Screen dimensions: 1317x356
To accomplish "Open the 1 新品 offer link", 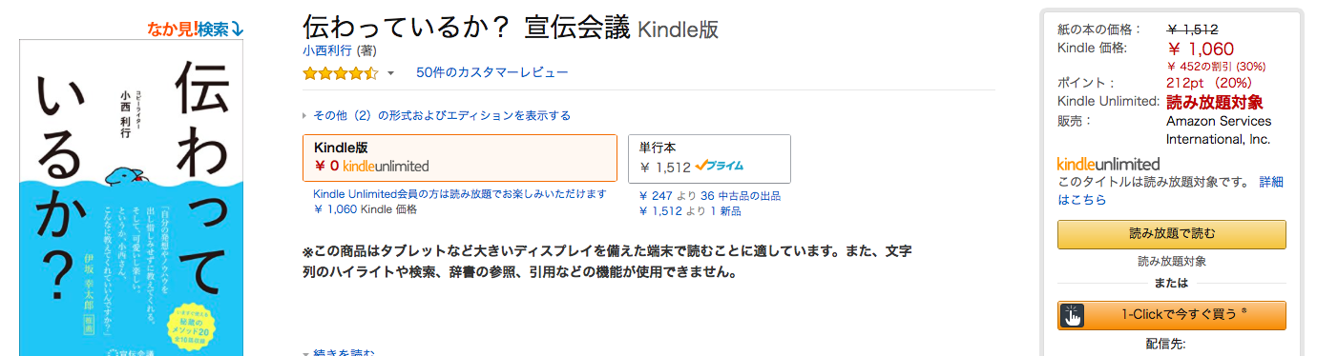I will point(725,210).
